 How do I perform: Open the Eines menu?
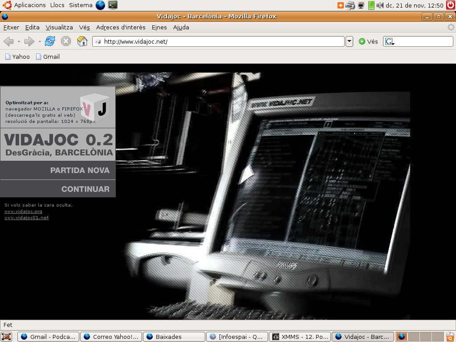[159, 27]
